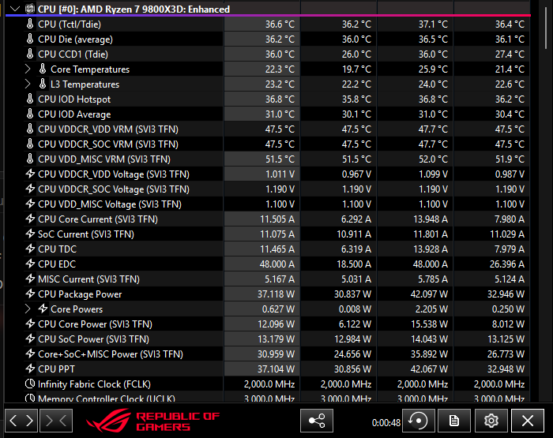Click lightning icon beside SoC Current
553x438 pixels.
click(x=30, y=234)
